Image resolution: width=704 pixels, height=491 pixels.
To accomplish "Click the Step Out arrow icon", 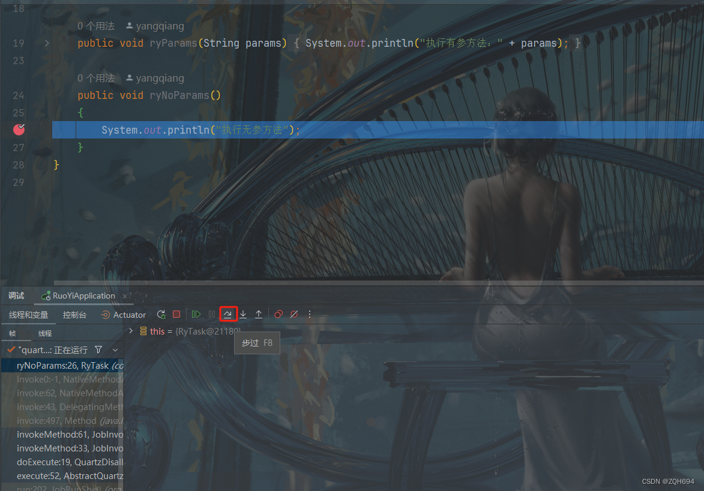I will (259, 314).
